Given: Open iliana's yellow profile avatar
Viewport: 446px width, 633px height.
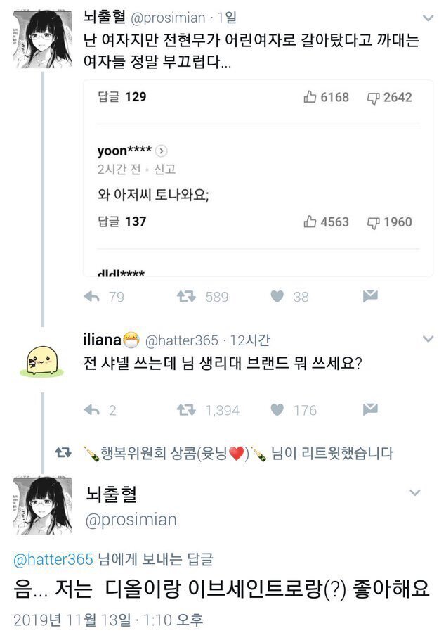Looking at the screenshot, I should pos(43,361).
